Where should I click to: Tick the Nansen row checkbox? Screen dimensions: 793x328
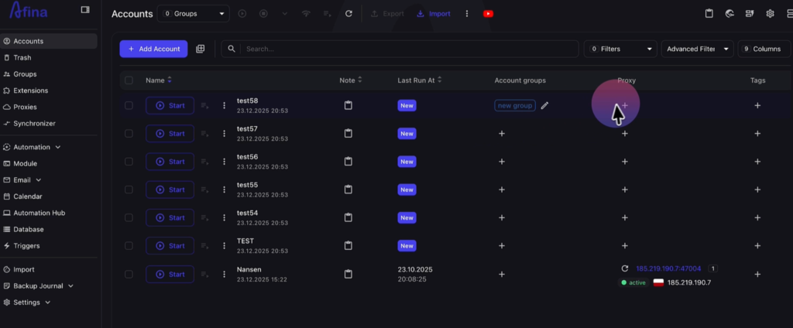129,274
